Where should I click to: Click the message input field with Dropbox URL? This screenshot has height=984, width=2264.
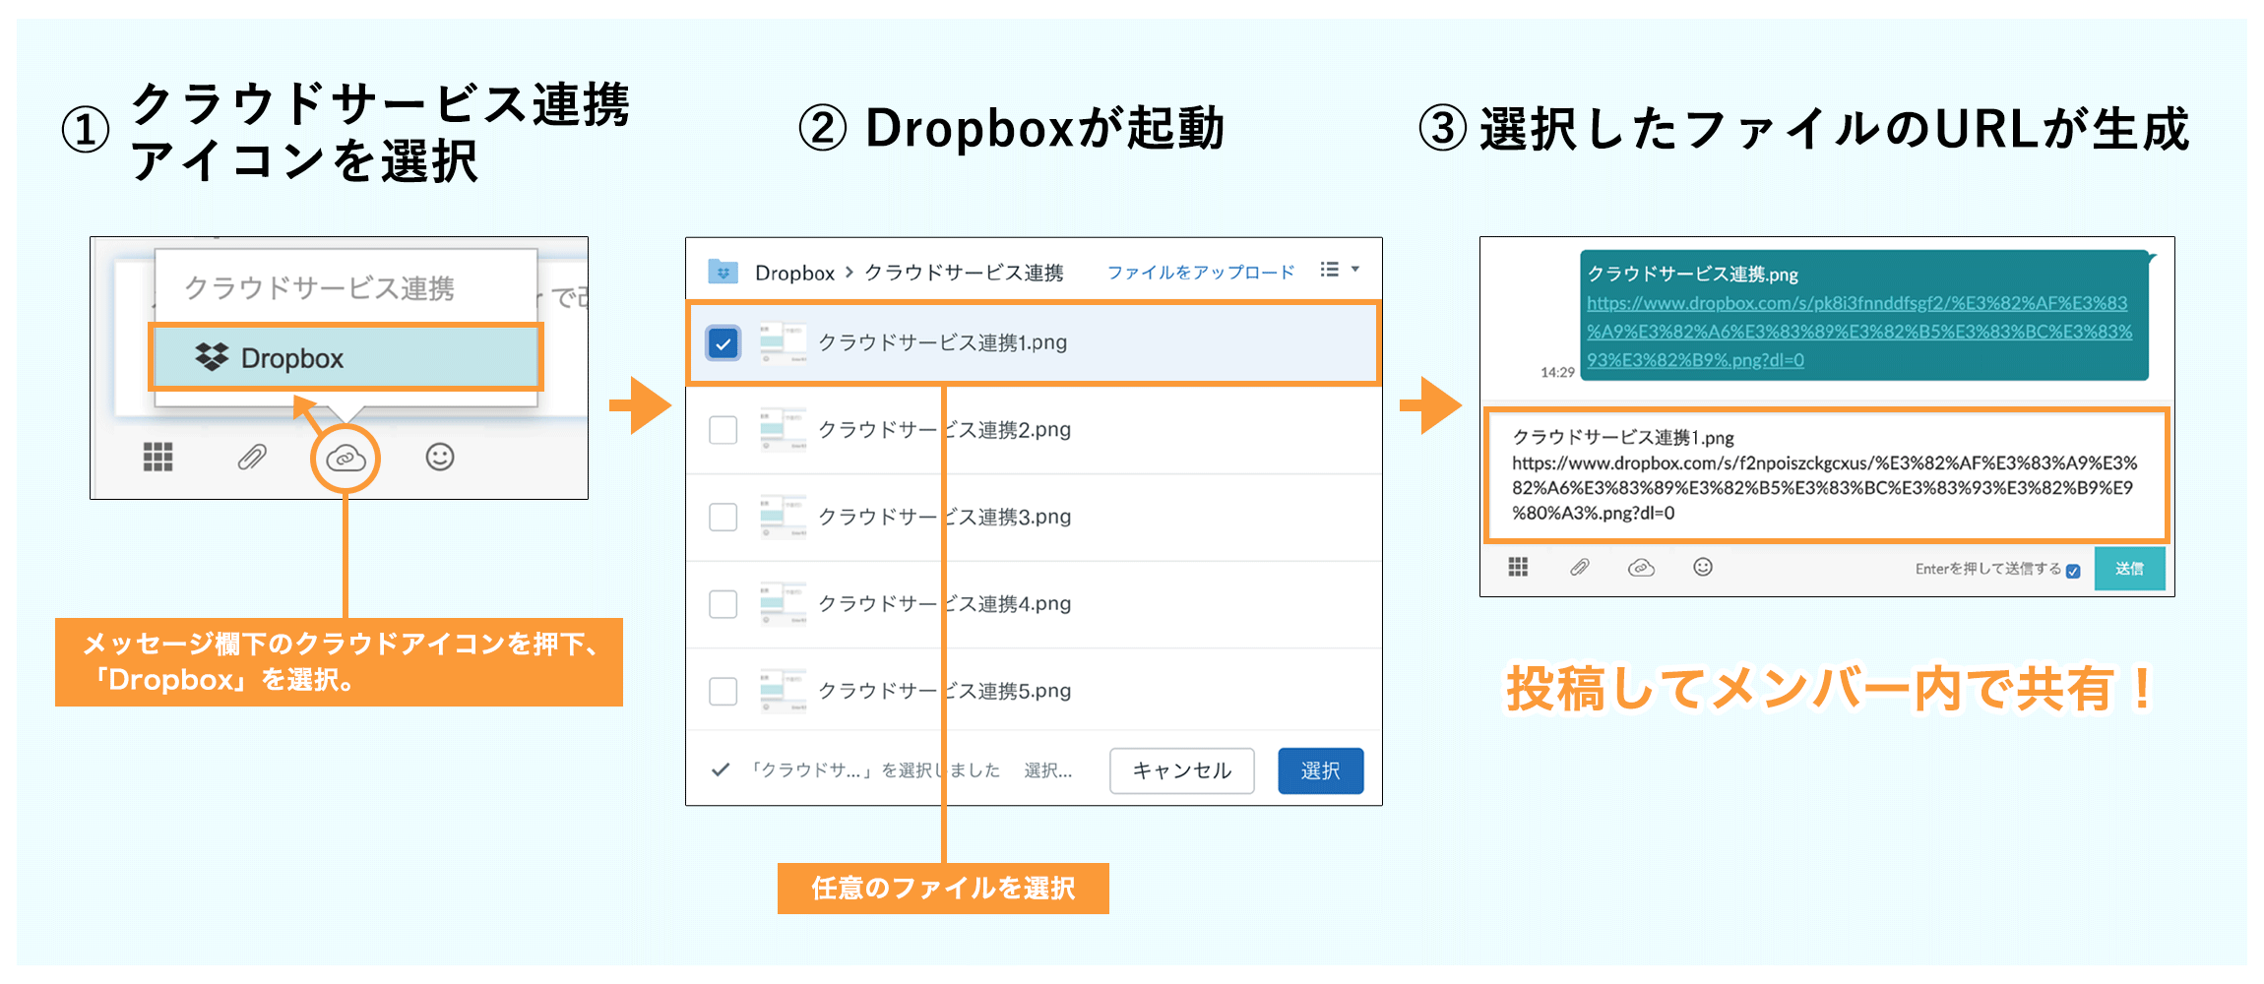(x=1827, y=475)
